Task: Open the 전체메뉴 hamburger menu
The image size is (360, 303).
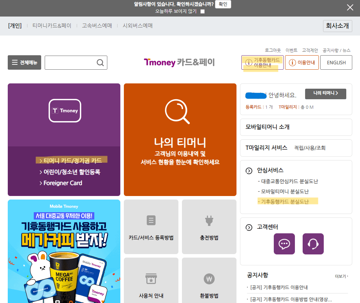Action: (24, 62)
